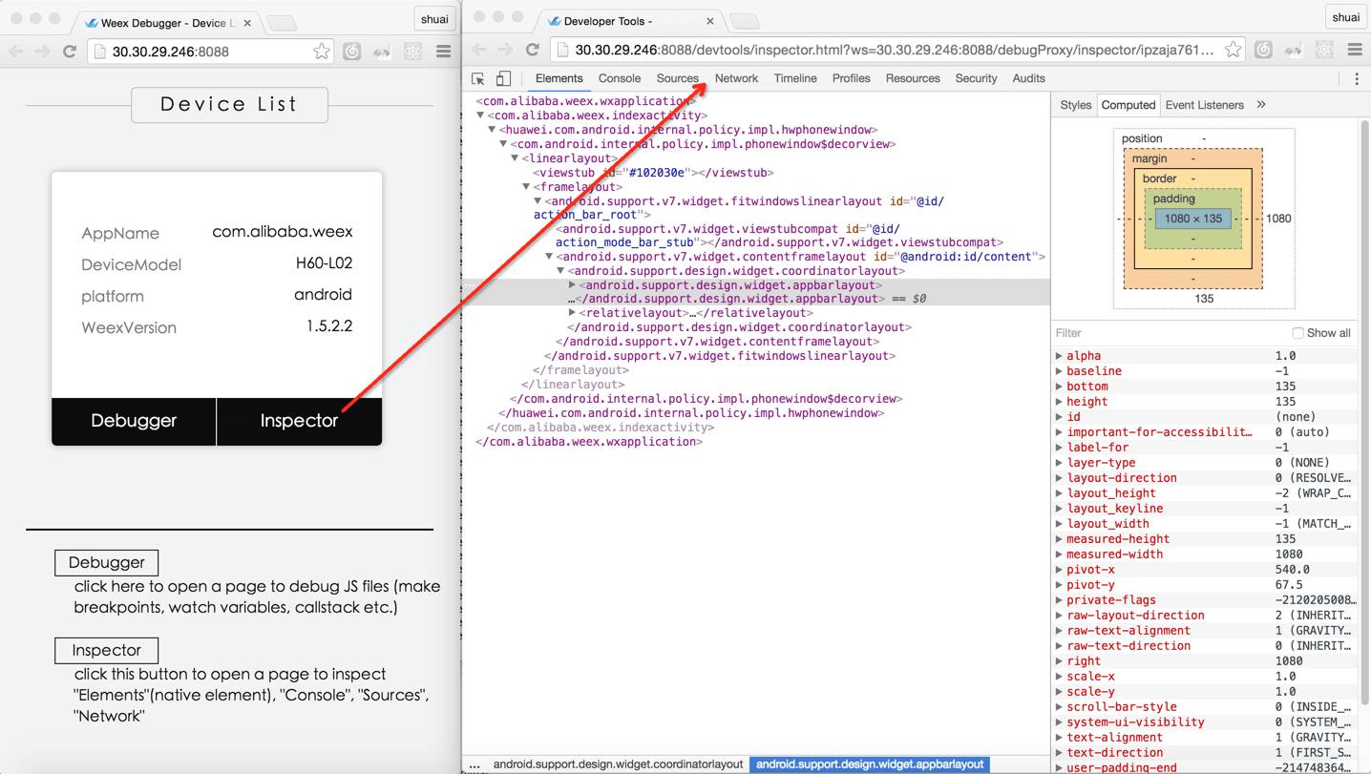The width and height of the screenshot is (1371, 774).
Task: Open new tab in Weex Debugger window
Action: pos(281,23)
